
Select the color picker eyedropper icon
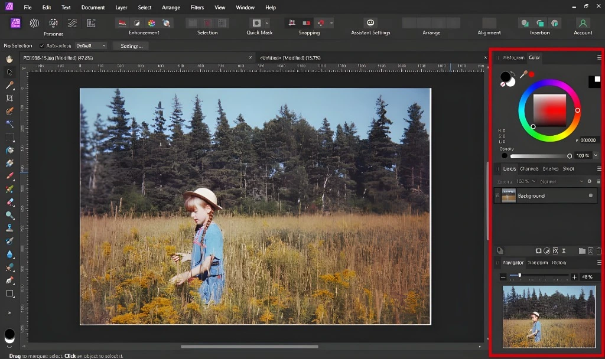523,74
